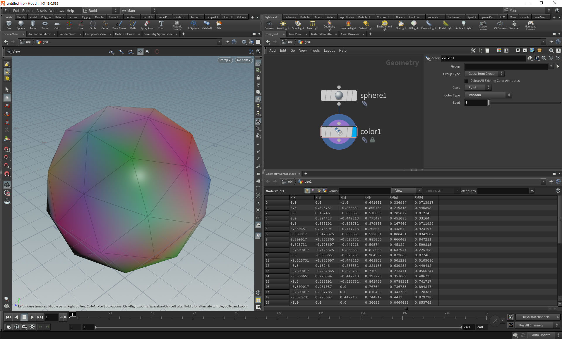Open the Intrinsics dropdown
Image resolution: width=562 pixels, height=339 pixels.
[x=442, y=191]
